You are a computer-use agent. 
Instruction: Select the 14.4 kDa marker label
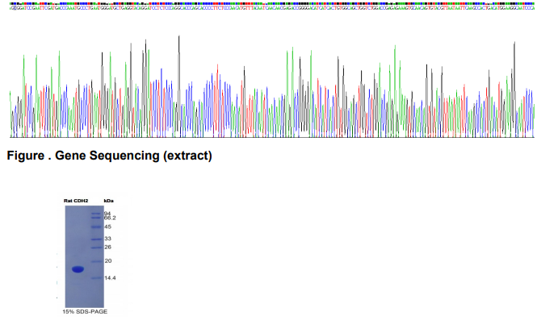pyautogui.click(x=110, y=278)
